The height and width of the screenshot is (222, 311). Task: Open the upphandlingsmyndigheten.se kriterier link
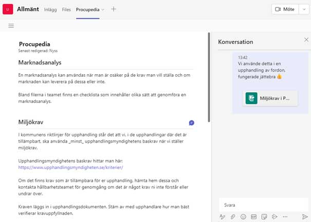point(70,167)
